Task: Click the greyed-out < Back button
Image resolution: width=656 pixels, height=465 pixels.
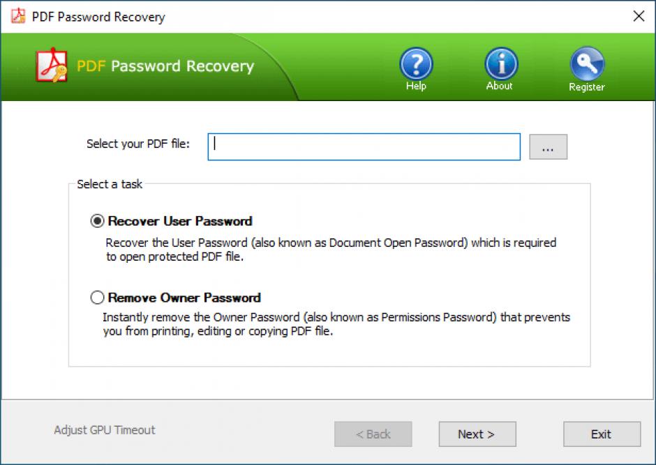Action: coord(373,434)
